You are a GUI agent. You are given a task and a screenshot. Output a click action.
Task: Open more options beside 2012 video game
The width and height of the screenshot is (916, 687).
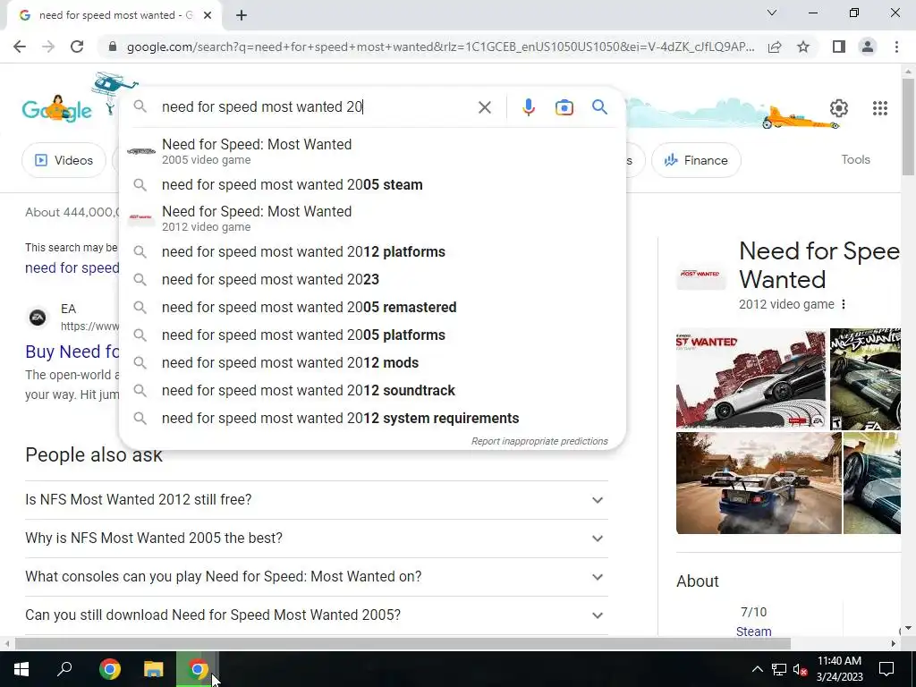[x=843, y=304]
